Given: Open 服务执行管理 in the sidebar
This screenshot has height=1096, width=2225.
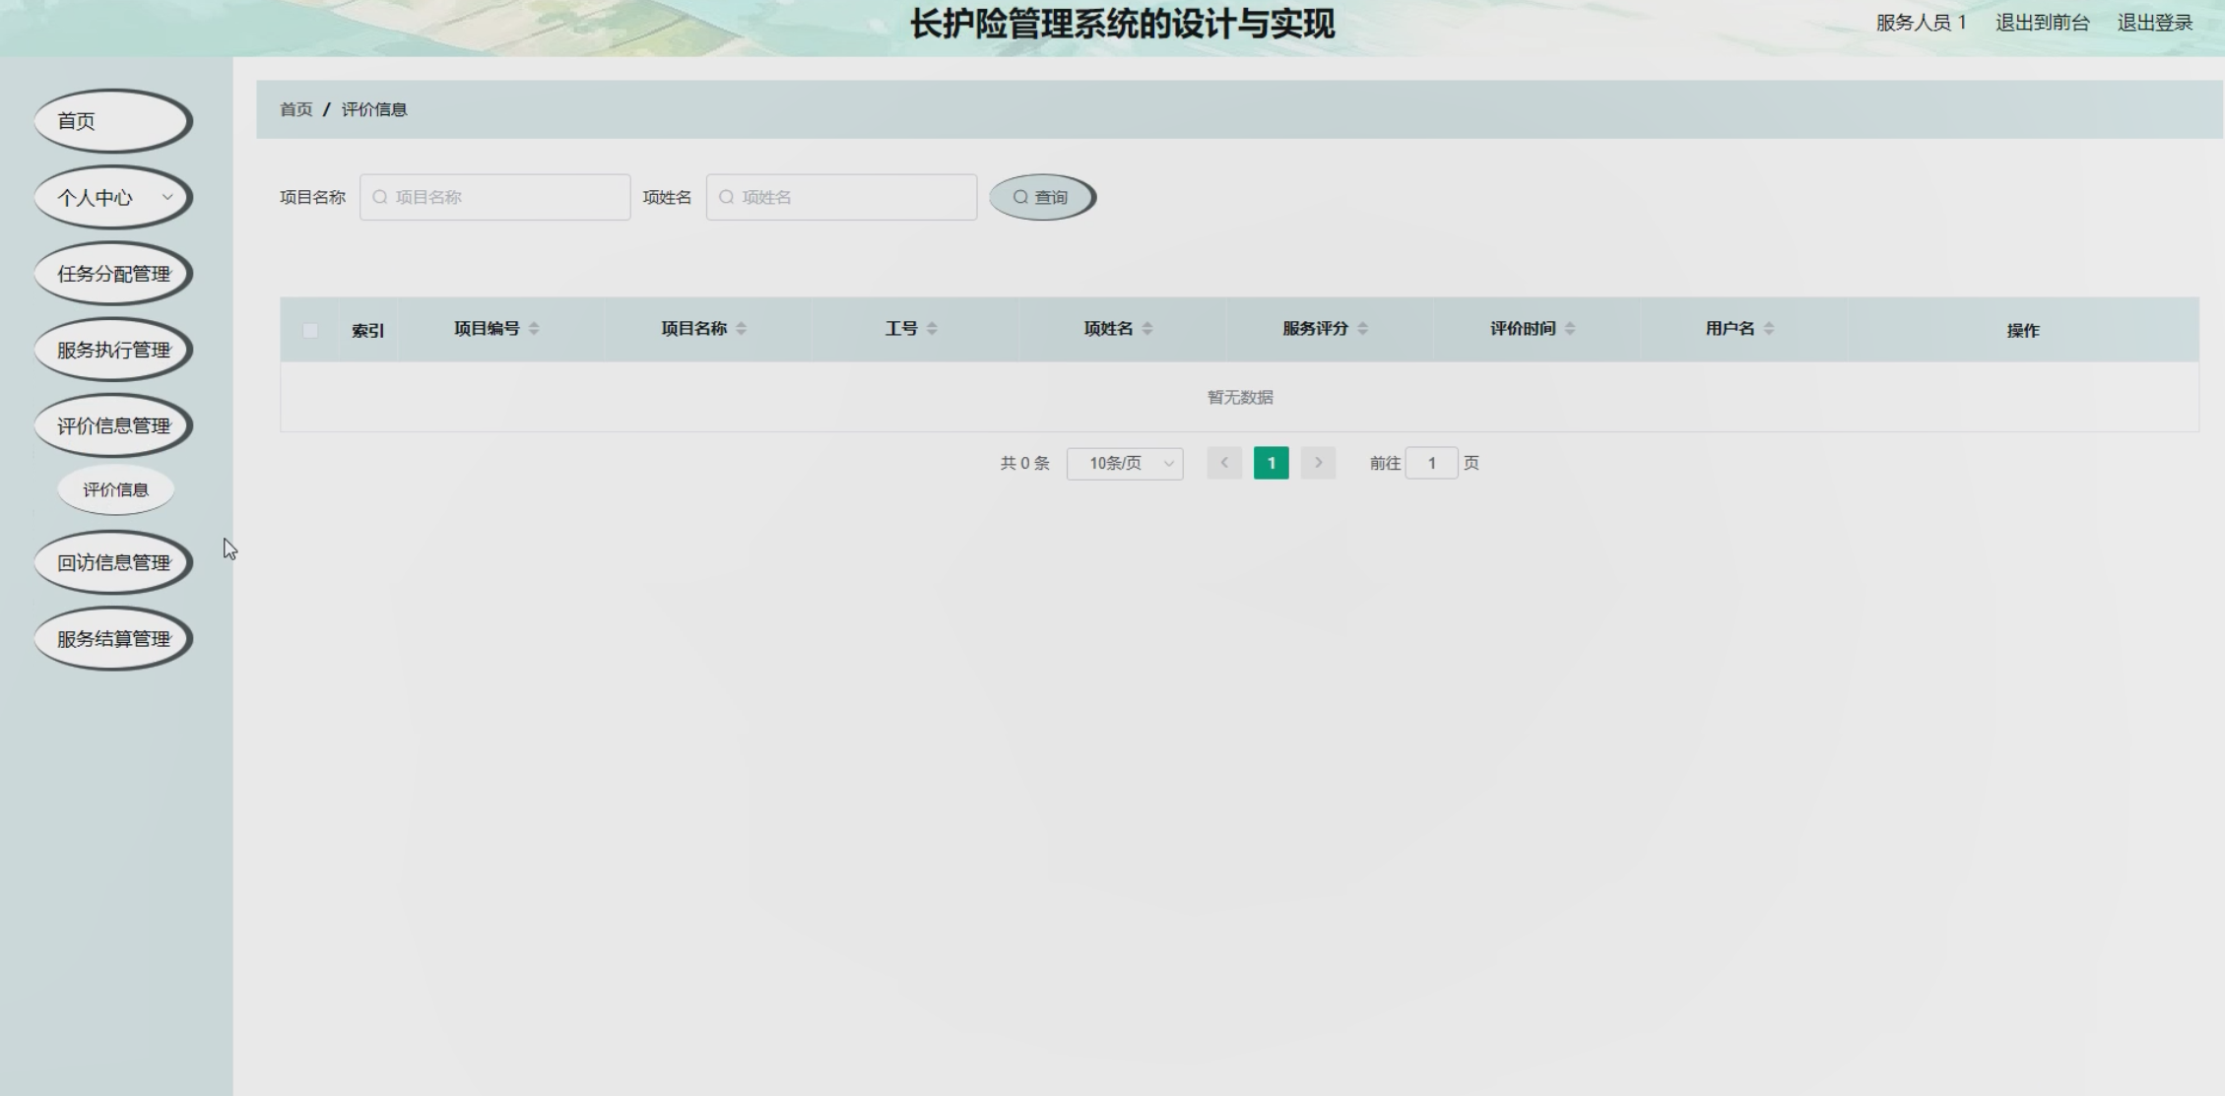Looking at the screenshot, I should (x=113, y=350).
